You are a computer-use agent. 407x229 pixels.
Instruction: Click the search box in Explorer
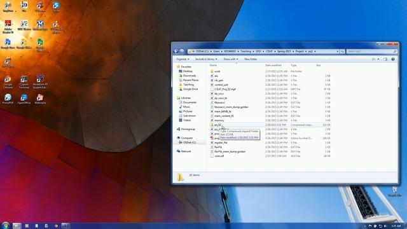371,52
